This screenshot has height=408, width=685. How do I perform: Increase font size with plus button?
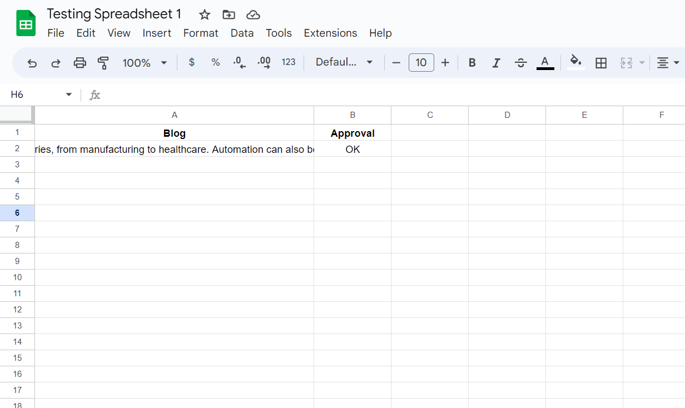click(x=445, y=63)
